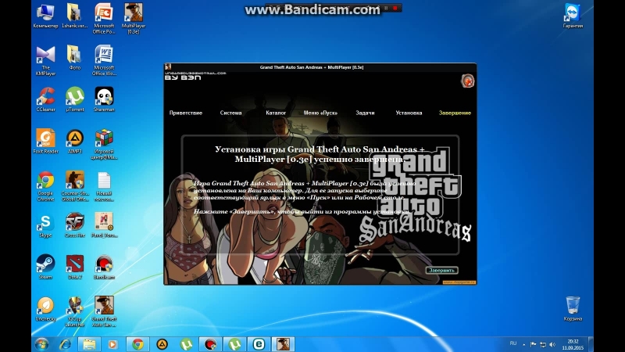The width and height of the screenshot is (625, 352).
Task: Launch Internet Explorer from the taskbar
Action: pos(66,344)
